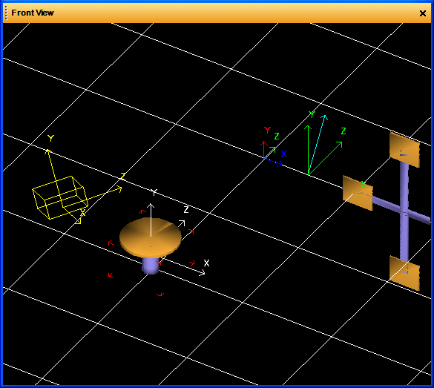434x388 pixels.
Task: Click the white Y axis arrow tip
Action: pos(151,205)
